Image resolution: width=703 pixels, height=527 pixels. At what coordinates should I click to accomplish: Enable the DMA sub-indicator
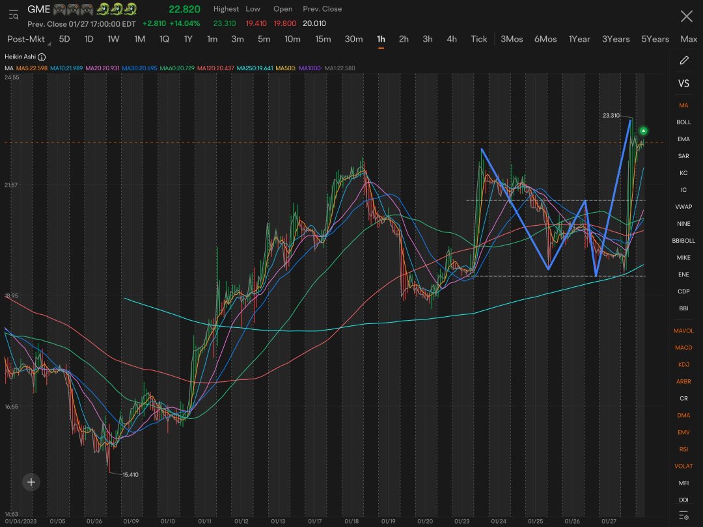click(x=683, y=415)
